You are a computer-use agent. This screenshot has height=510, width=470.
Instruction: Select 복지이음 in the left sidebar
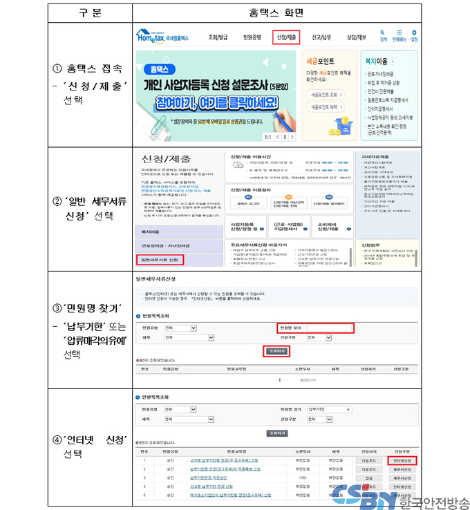[x=179, y=232]
